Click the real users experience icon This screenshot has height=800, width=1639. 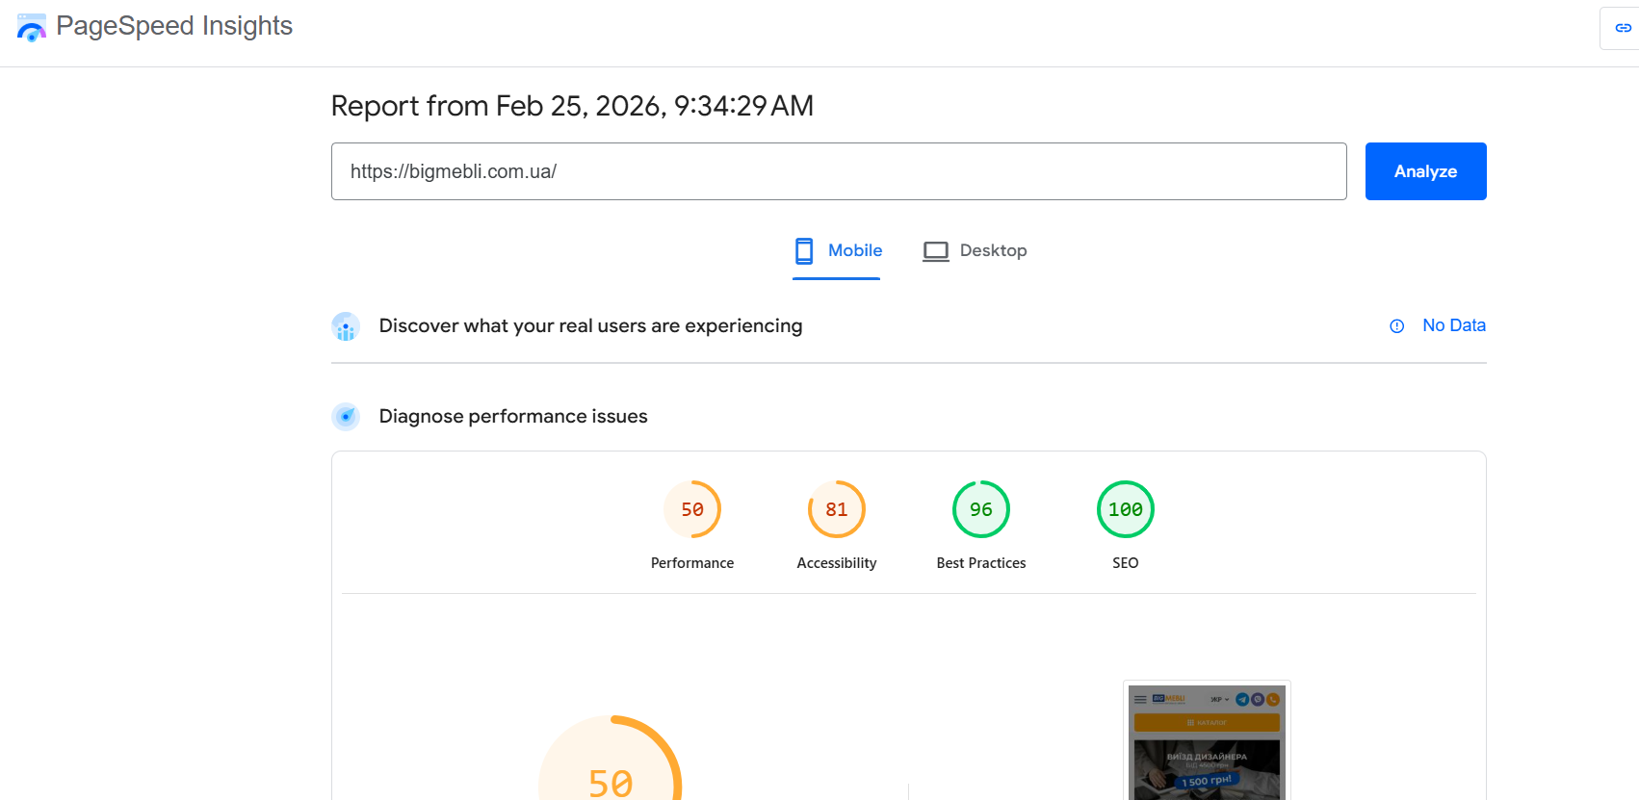point(346,326)
